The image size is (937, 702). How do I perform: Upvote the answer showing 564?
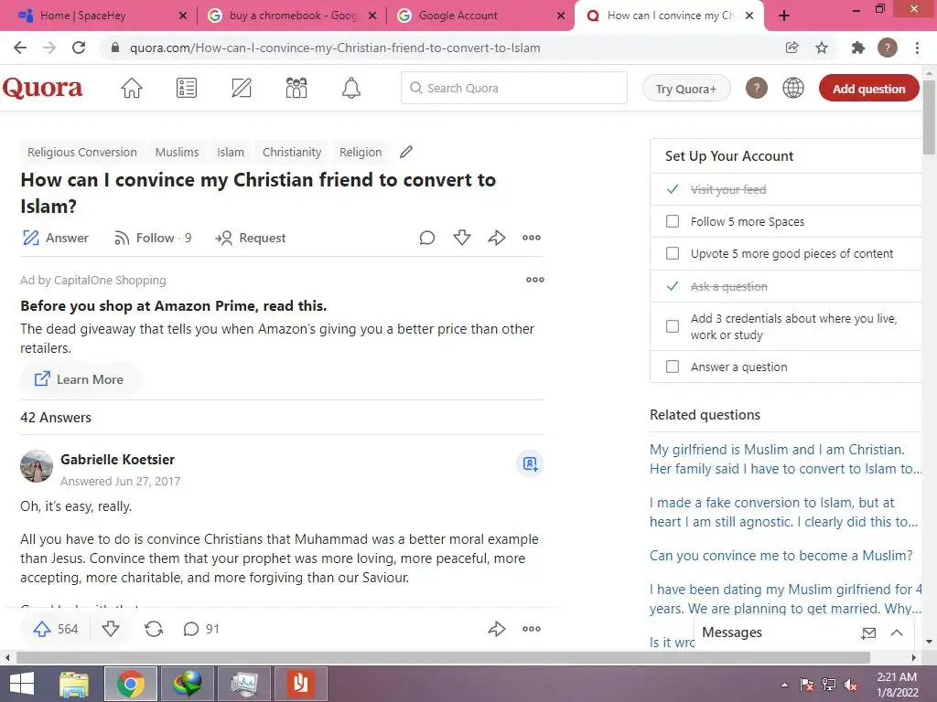[x=55, y=629]
